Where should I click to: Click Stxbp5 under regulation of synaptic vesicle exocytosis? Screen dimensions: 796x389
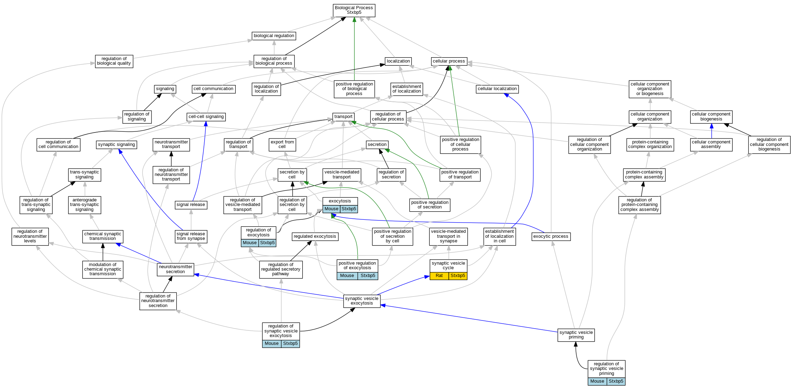coord(290,344)
